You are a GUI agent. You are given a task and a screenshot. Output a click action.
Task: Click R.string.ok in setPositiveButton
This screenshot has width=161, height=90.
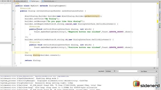pyautogui.click(x=61, y=39)
